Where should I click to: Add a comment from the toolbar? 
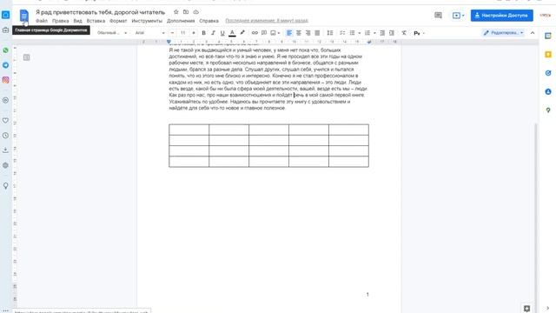[264, 33]
